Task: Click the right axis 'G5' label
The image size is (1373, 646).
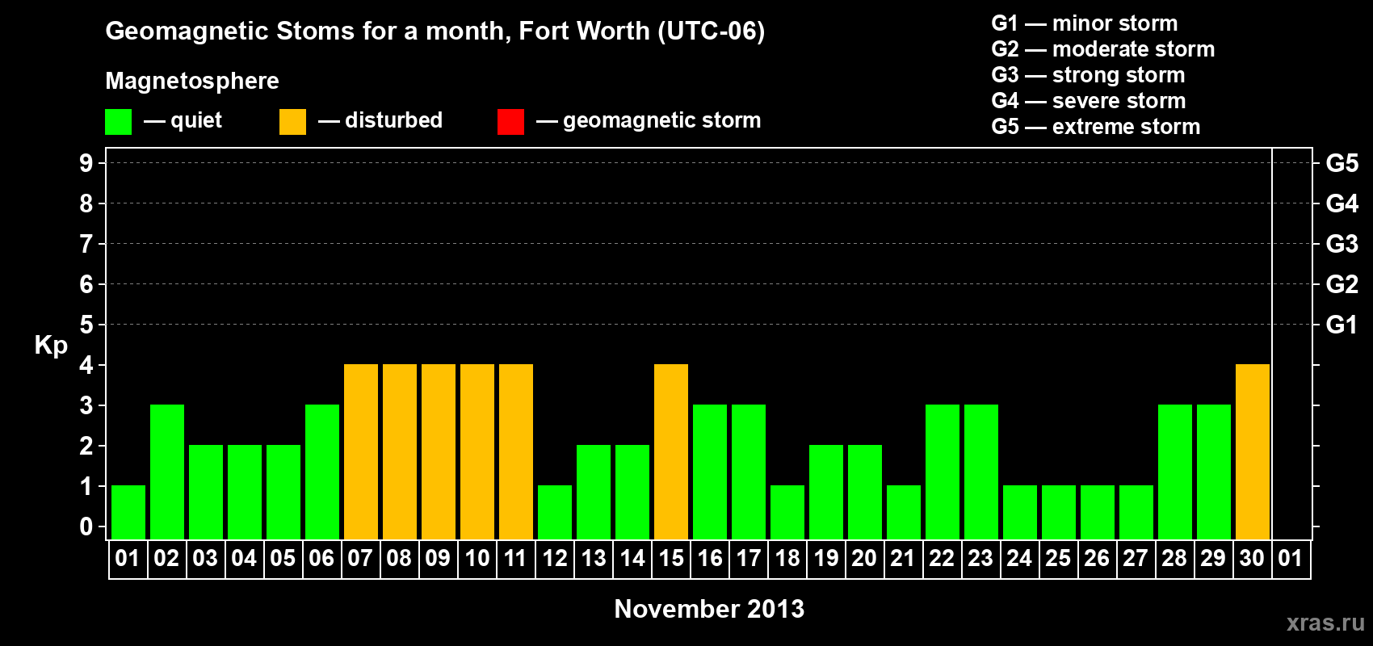Action: (x=1342, y=163)
